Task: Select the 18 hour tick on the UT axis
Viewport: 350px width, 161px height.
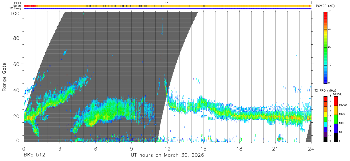Action: 239,149
